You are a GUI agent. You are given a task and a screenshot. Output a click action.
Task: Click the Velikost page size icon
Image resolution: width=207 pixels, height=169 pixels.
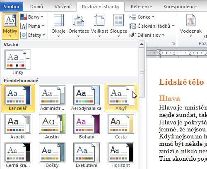click(x=99, y=20)
